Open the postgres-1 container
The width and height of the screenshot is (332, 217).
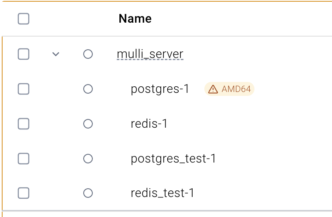160,89
